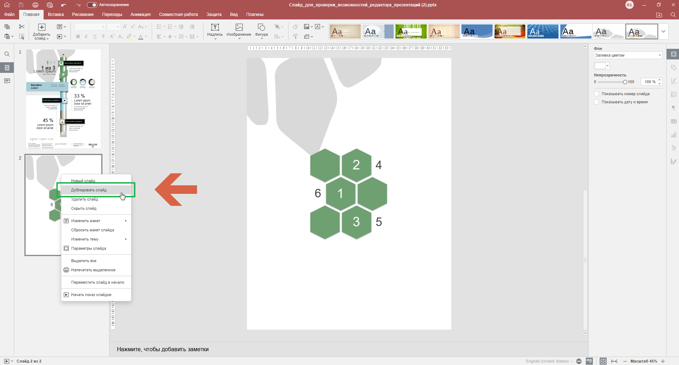Select slide 1 thumbnail
The width and height of the screenshot is (679, 365).
coord(63,99)
